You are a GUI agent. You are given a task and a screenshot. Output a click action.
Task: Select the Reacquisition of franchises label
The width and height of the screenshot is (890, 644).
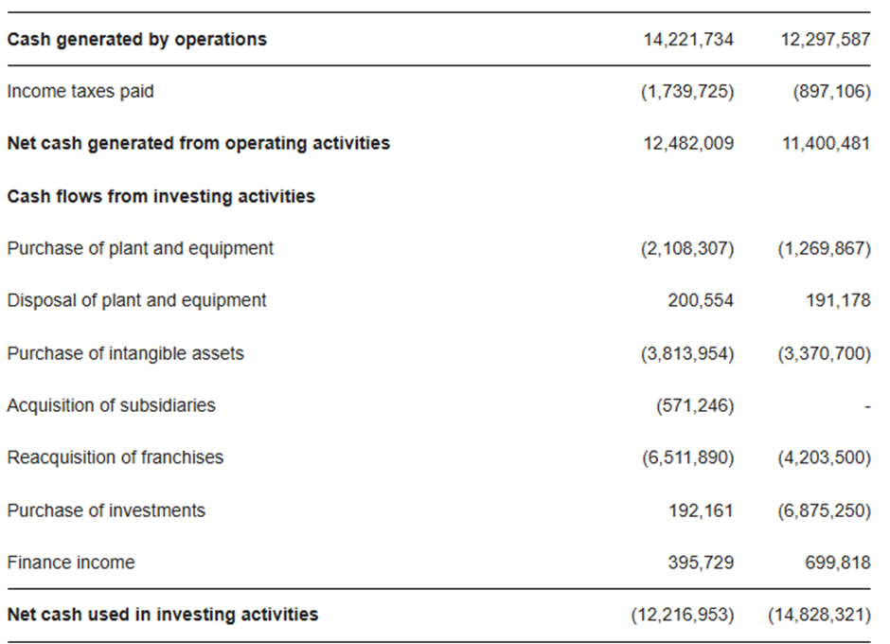tap(116, 457)
